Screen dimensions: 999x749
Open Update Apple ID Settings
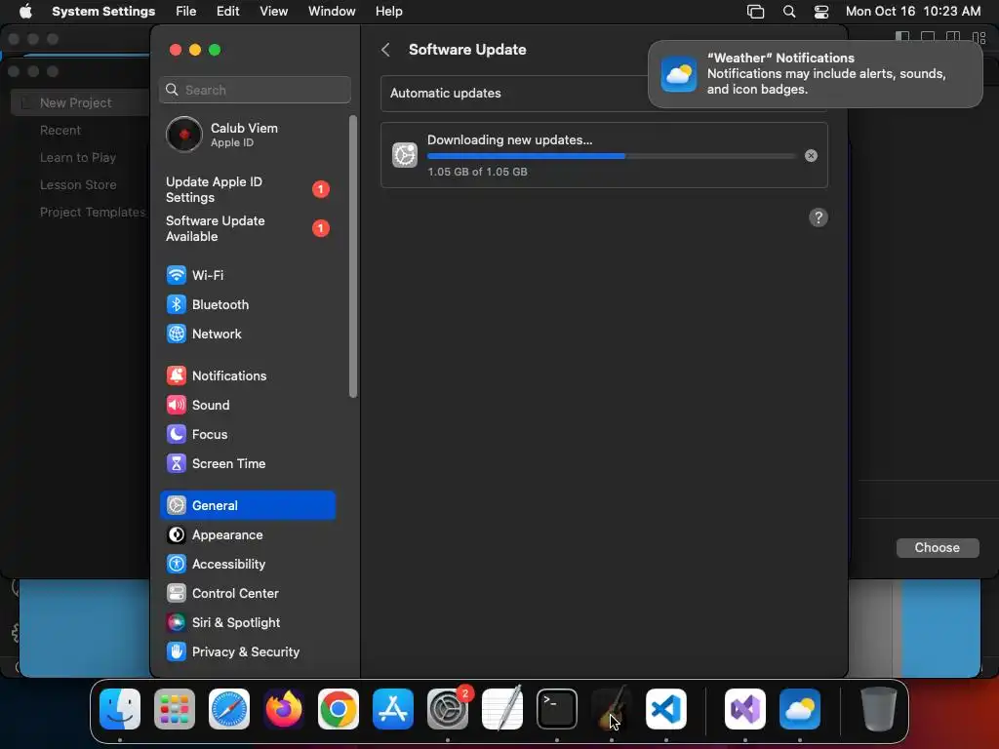tap(247, 189)
